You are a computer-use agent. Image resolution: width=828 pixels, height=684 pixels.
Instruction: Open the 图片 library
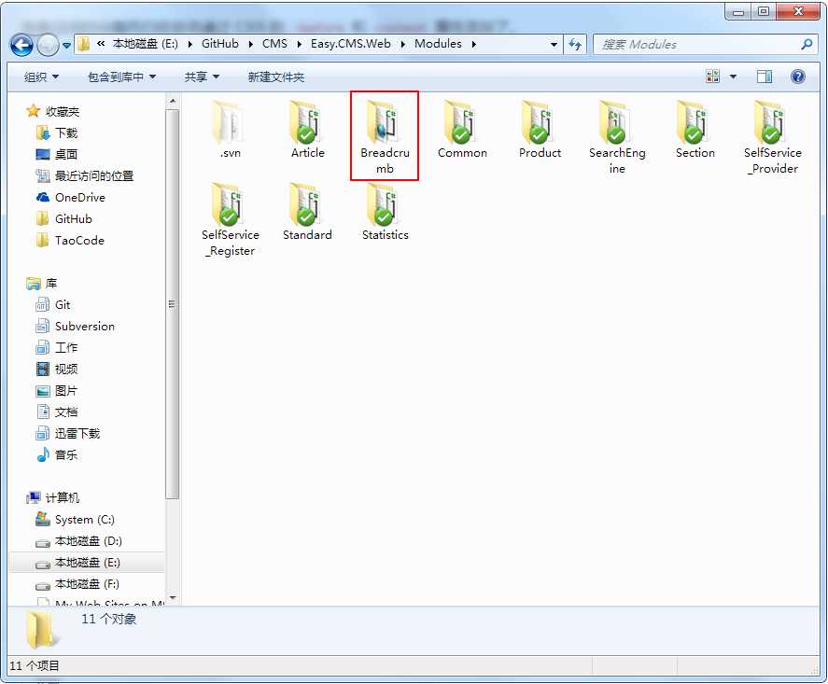click(x=57, y=391)
